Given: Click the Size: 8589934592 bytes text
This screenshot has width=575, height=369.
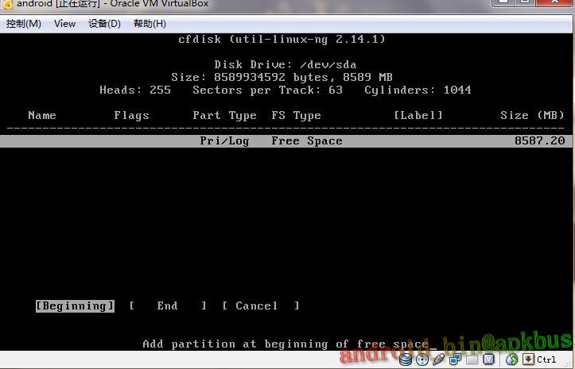Looking at the screenshot, I should [253, 78].
